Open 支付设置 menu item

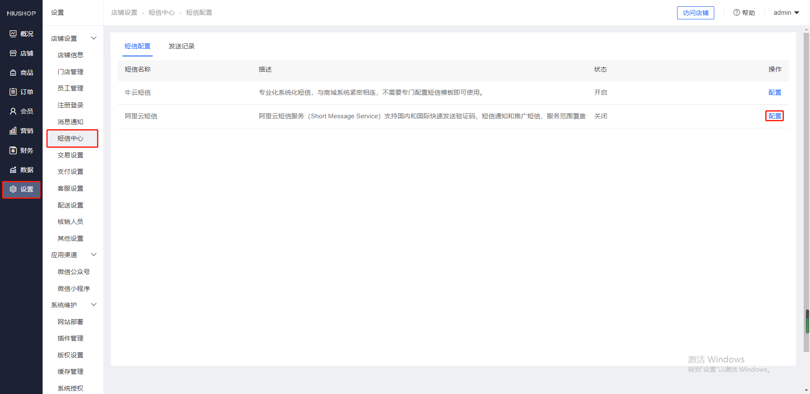70,172
